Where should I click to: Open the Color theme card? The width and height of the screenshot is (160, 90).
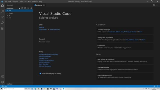pyautogui.click(x=125, y=47)
